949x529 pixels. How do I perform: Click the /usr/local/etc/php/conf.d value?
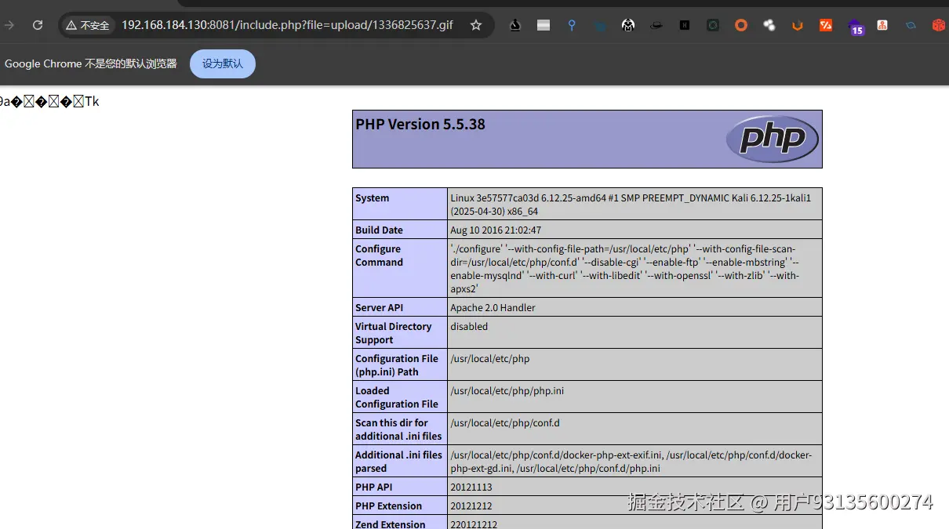tap(505, 423)
